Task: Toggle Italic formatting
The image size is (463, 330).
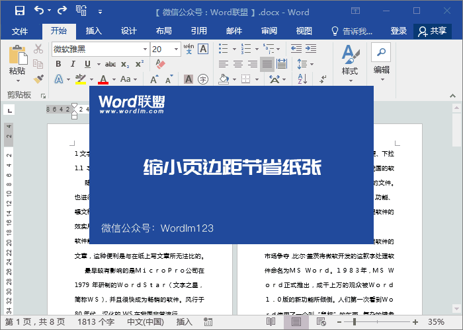Action: (73, 64)
